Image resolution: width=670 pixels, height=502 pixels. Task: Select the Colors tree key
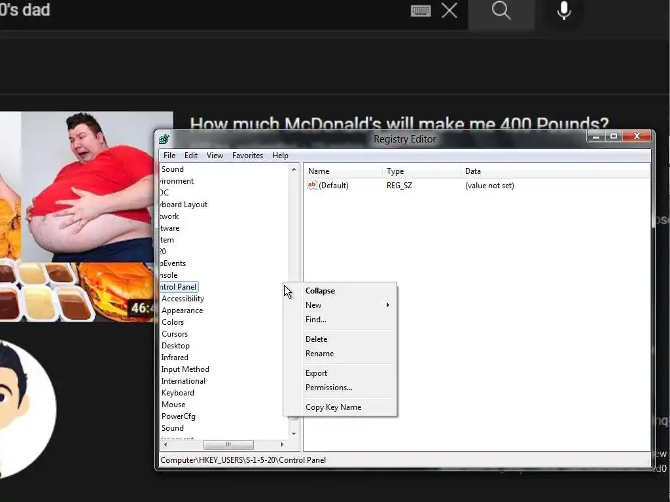tap(173, 322)
